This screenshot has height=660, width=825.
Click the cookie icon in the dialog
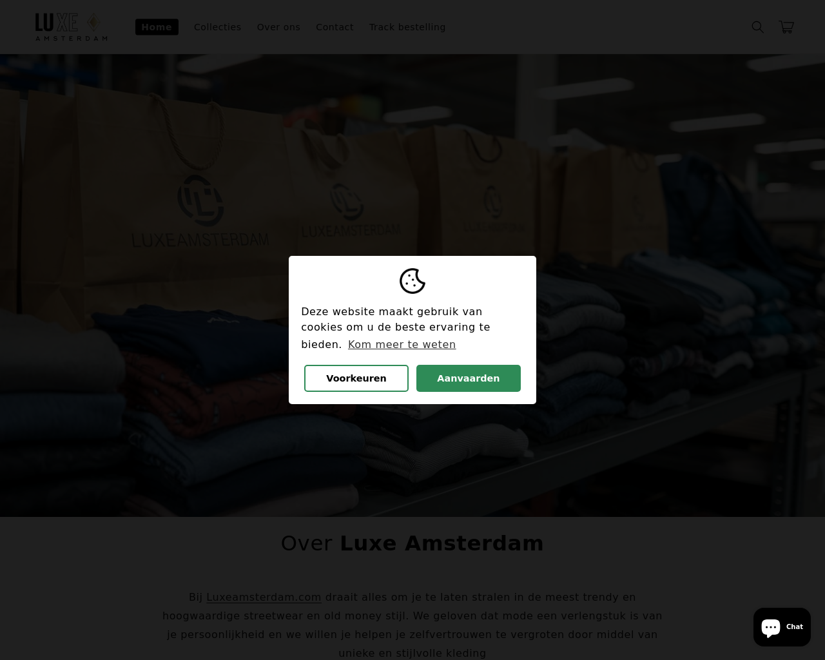(412, 281)
